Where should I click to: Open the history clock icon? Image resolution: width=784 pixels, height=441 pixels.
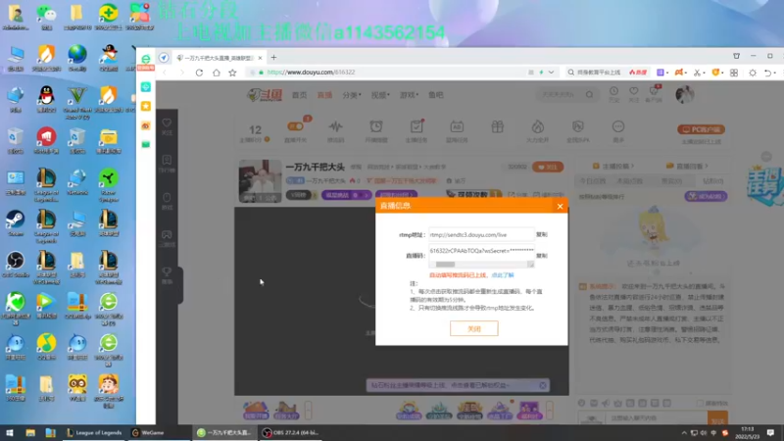613,93
